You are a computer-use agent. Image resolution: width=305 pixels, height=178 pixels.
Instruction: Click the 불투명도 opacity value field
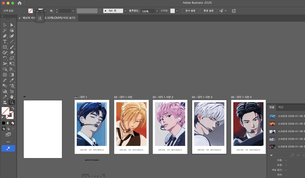148,11
